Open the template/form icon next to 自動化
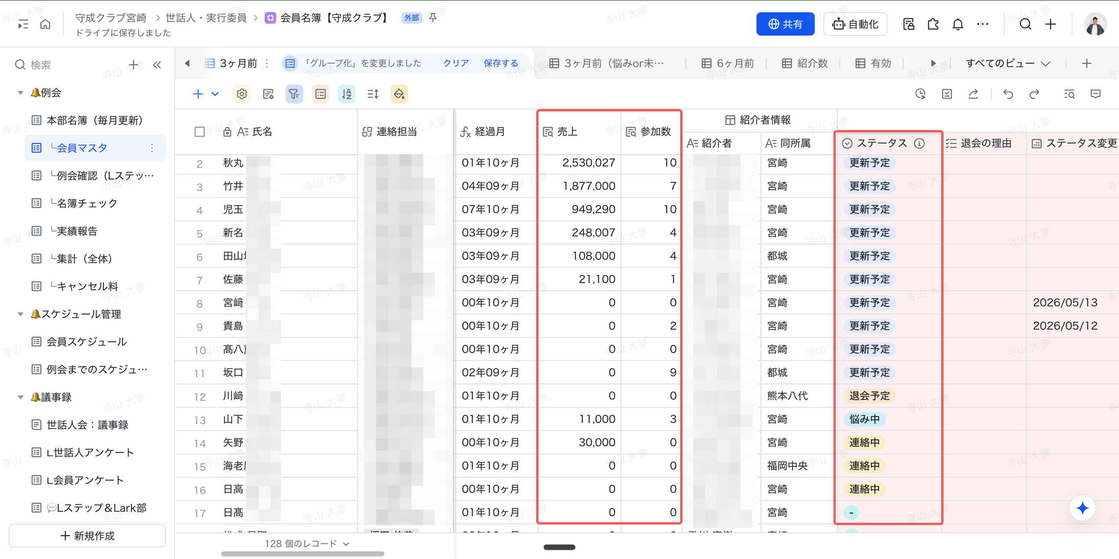The image size is (1119, 559). tap(908, 24)
